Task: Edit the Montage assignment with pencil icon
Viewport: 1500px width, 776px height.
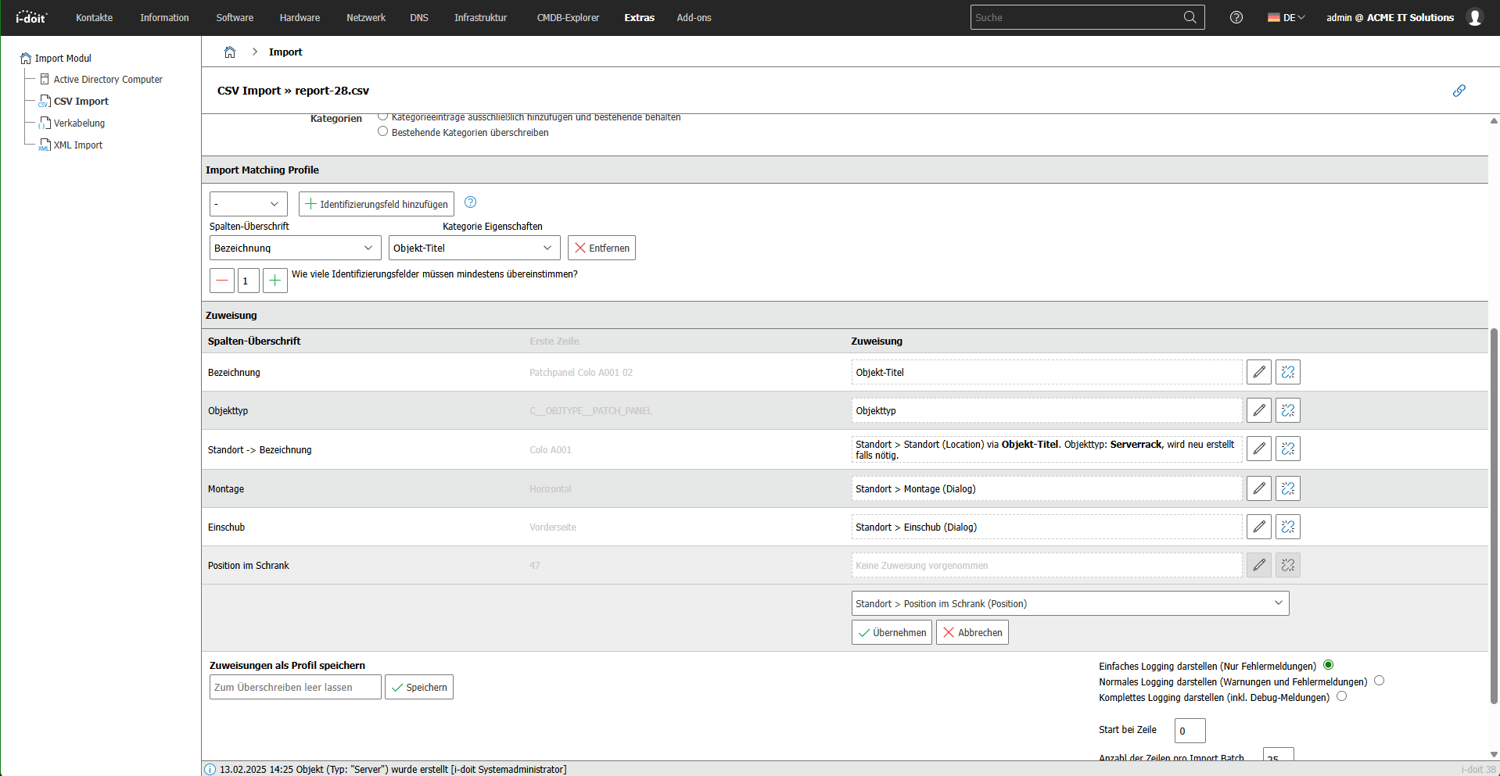Action: pyautogui.click(x=1258, y=488)
